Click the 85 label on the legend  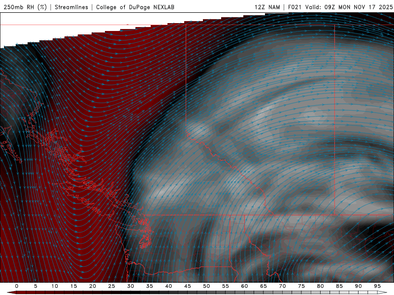tap(339, 286)
